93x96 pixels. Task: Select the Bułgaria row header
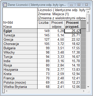point(20,48)
